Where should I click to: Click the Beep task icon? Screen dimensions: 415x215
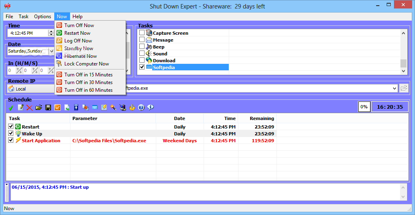(149, 47)
